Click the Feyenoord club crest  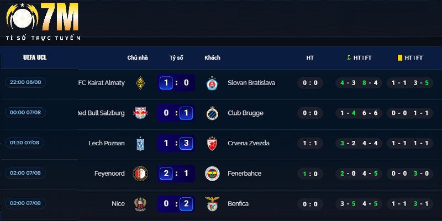point(140,173)
